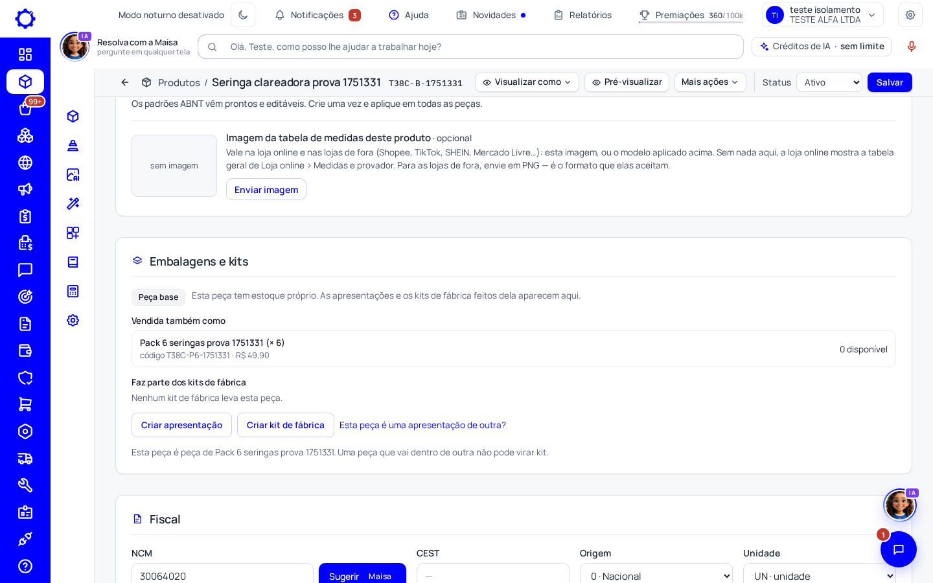This screenshot has height=583, width=933.
Task: Select the sem imagem thumbnail placeholder
Action: click(174, 166)
